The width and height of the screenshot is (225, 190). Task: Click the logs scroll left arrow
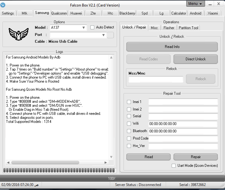8,162
